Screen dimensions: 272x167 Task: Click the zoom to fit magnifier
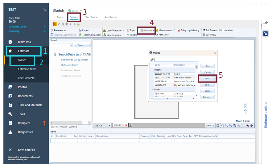pyautogui.click(x=234, y=126)
